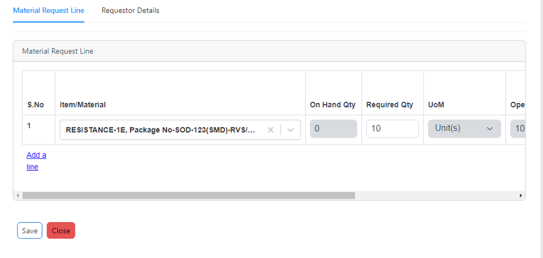Click the Required Qty column header
The height and width of the screenshot is (258, 543).
tap(390, 105)
